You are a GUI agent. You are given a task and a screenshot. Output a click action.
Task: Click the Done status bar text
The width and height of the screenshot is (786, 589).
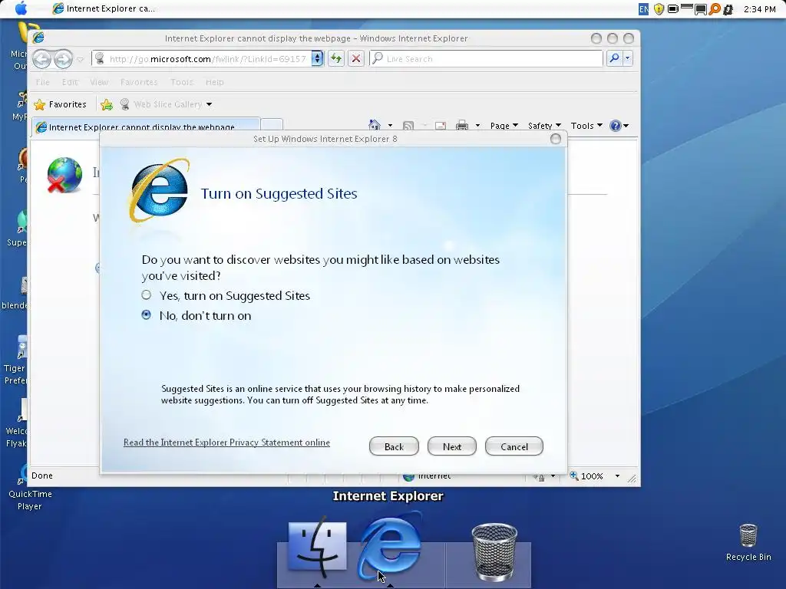[x=42, y=475]
